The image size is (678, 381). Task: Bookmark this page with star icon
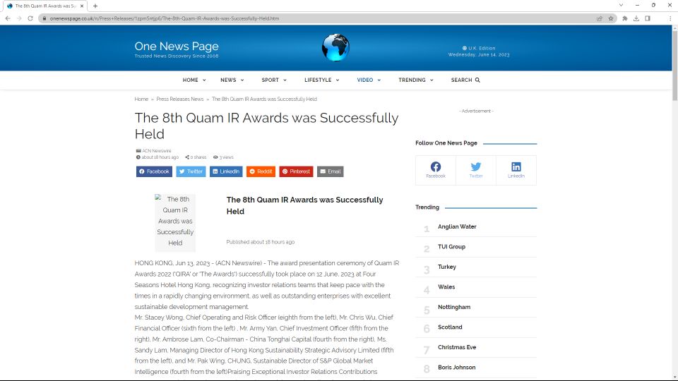click(x=610, y=18)
